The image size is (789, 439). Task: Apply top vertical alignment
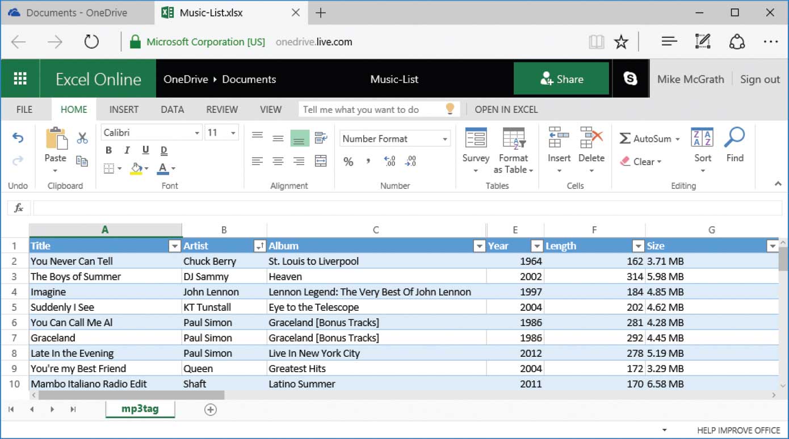pos(257,135)
